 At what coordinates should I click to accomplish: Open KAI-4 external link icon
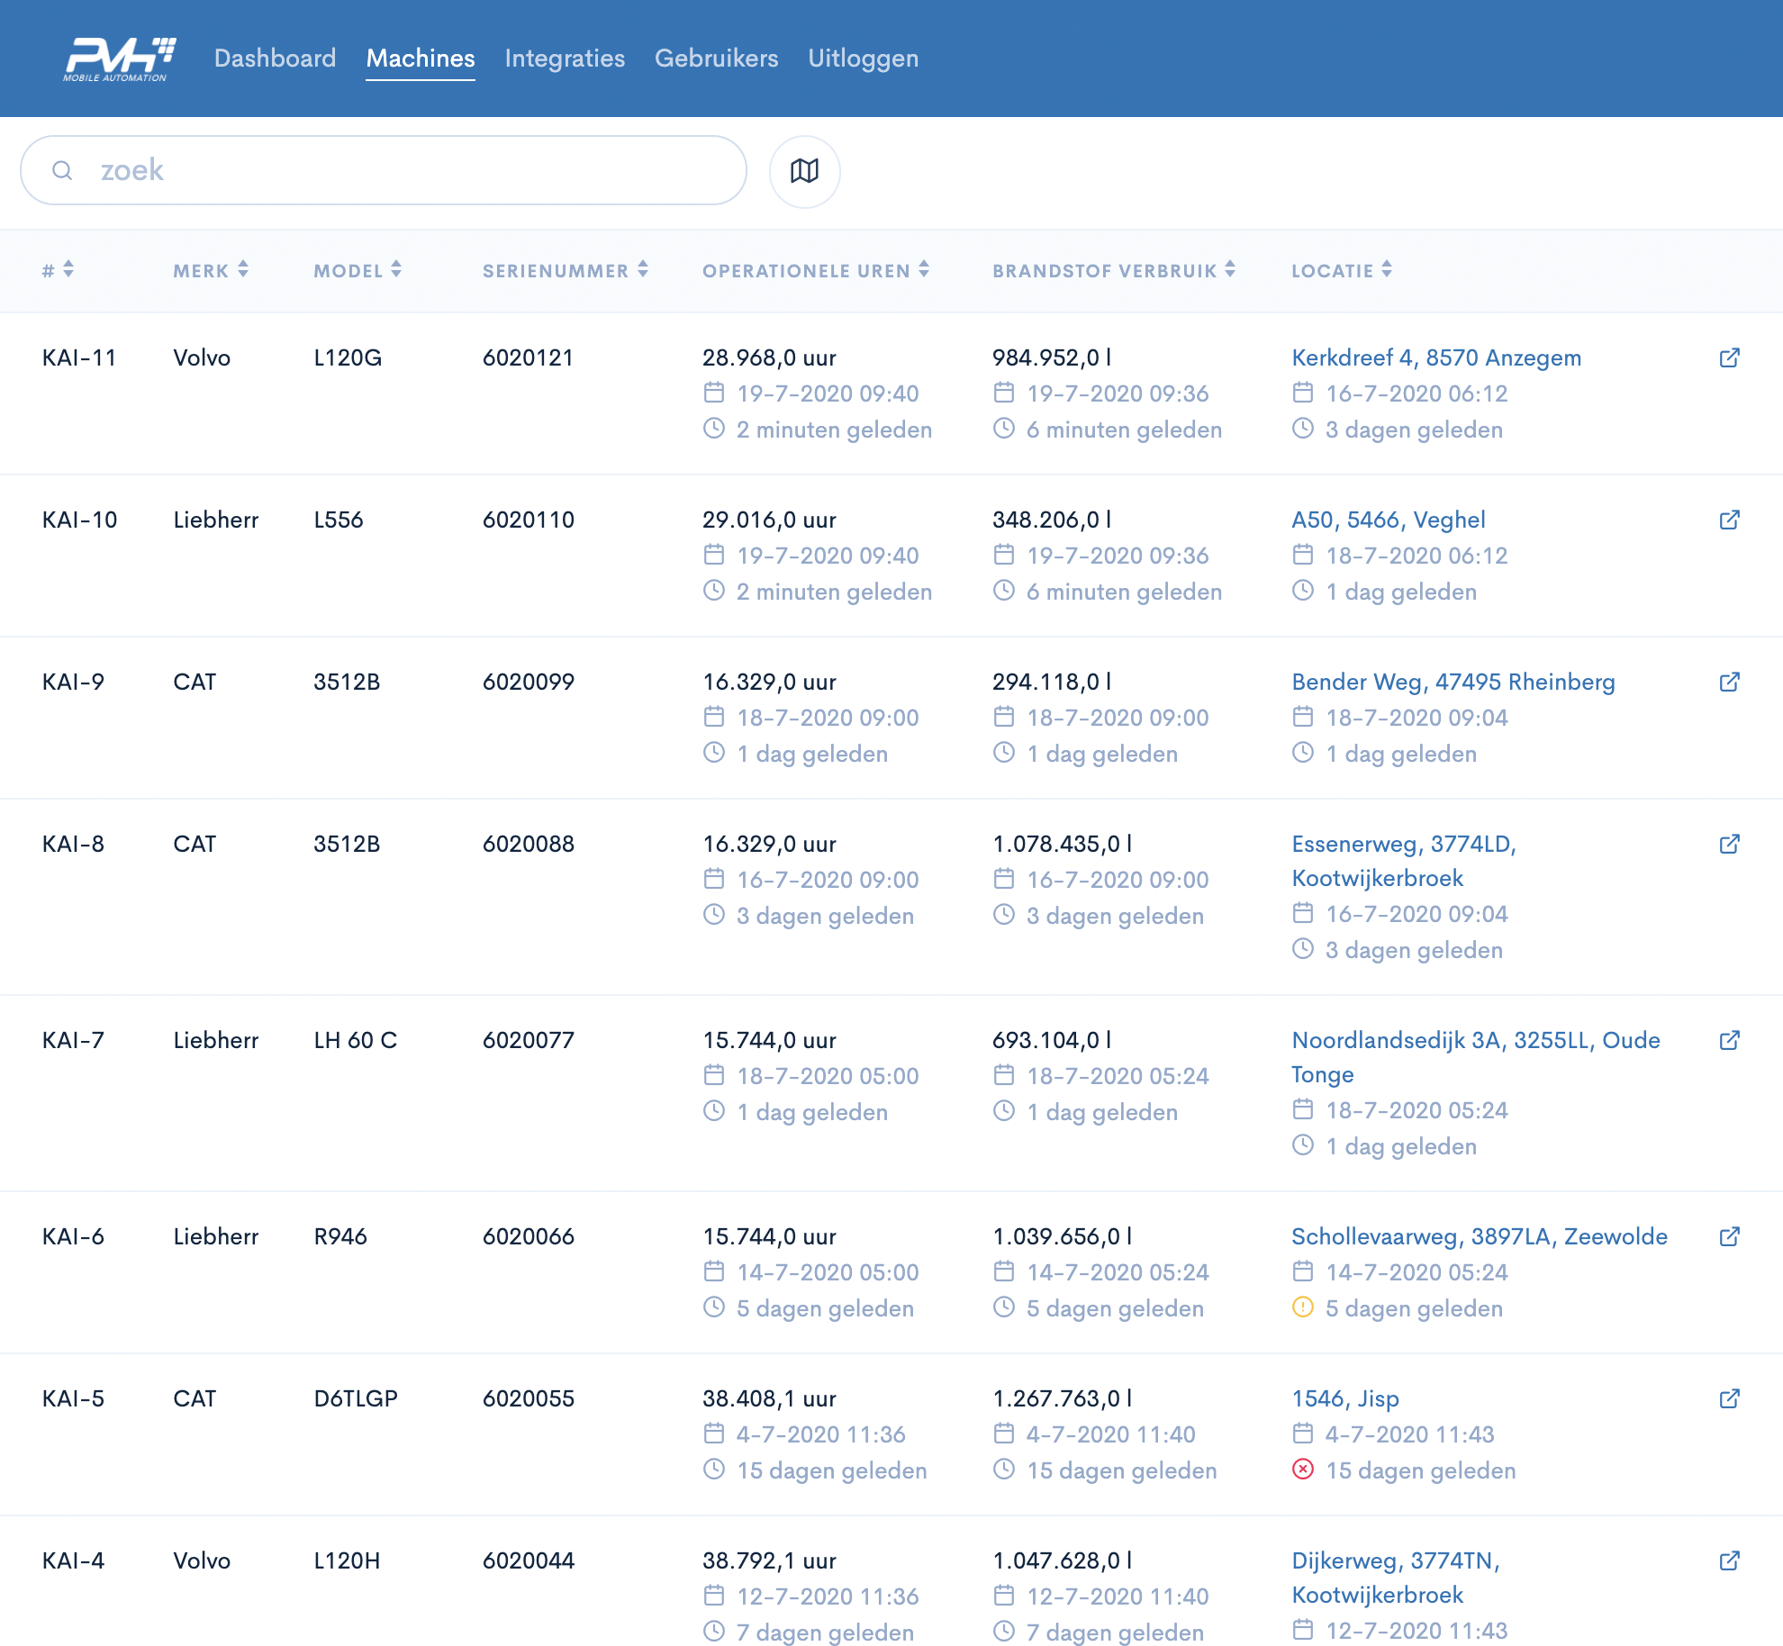click(1729, 1561)
